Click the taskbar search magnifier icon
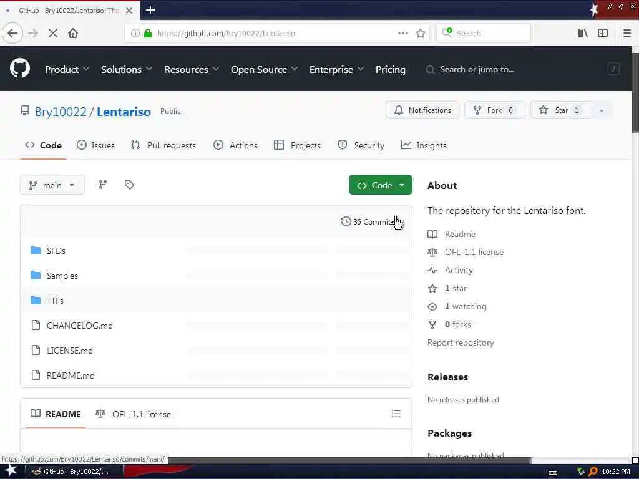The image size is (639, 479). (593, 472)
